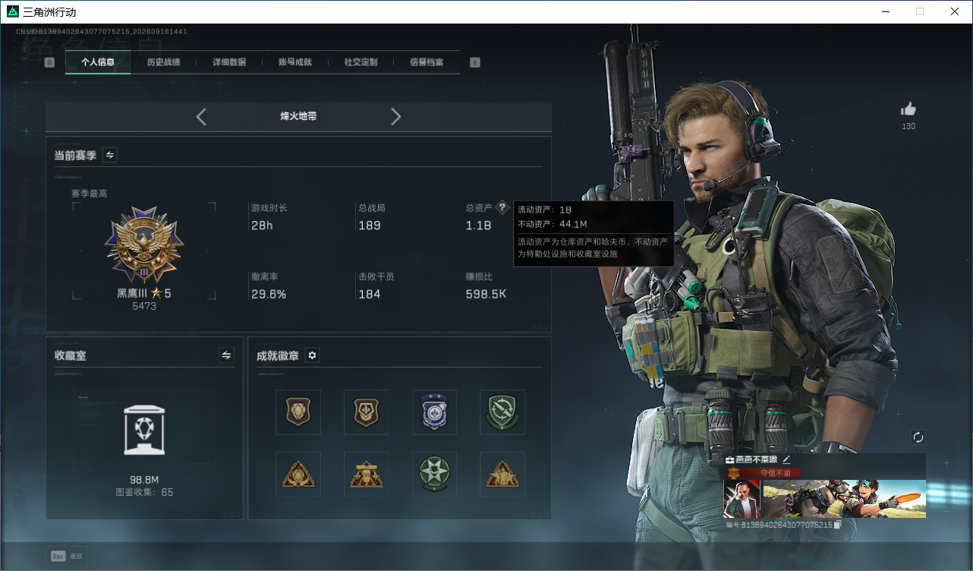Select the blue police-style badge
This screenshot has width=973, height=571.
(434, 412)
